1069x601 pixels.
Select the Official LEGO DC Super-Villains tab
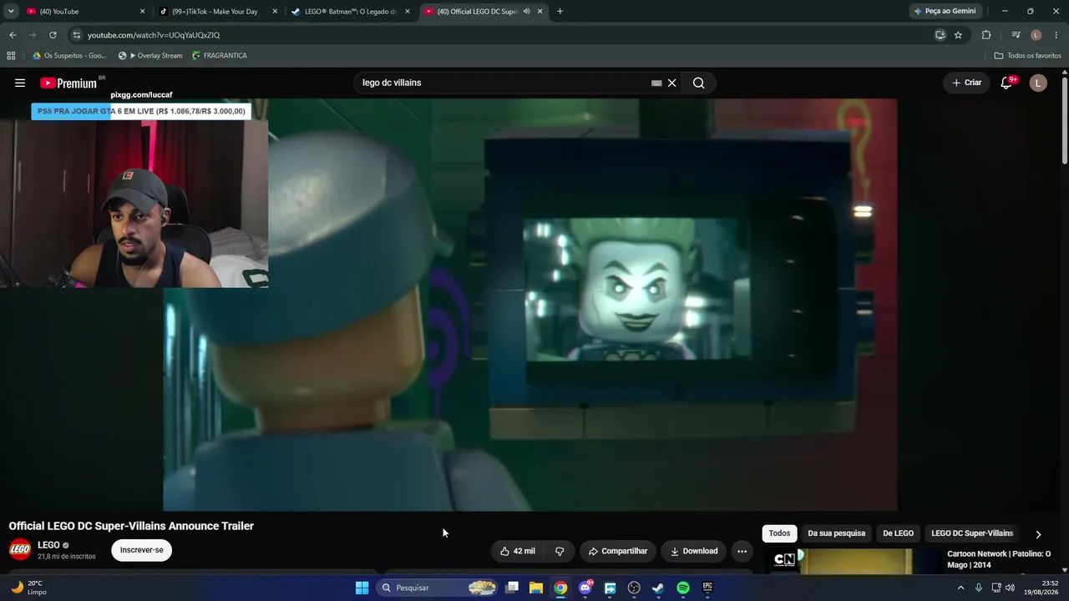pyautogui.click(x=484, y=12)
